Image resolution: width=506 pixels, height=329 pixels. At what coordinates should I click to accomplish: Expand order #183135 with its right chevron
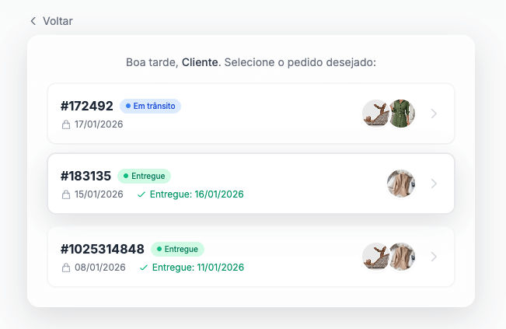[x=434, y=184]
